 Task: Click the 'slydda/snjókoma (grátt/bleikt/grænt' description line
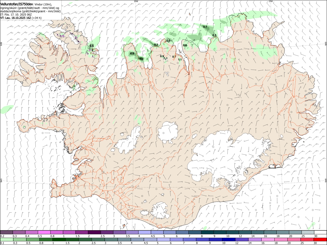(30, 11)
